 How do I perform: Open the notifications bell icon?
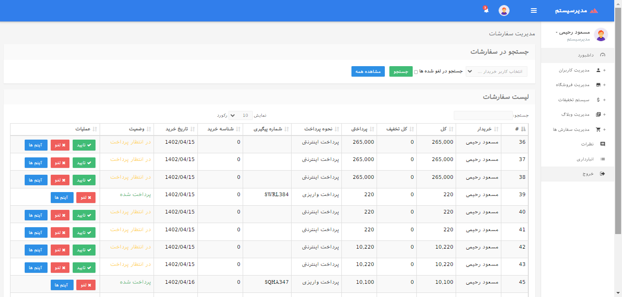click(x=486, y=10)
